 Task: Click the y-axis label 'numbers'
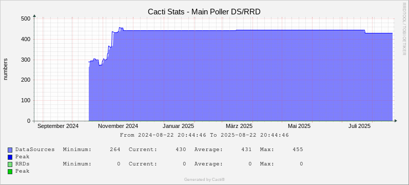[6, 69]
